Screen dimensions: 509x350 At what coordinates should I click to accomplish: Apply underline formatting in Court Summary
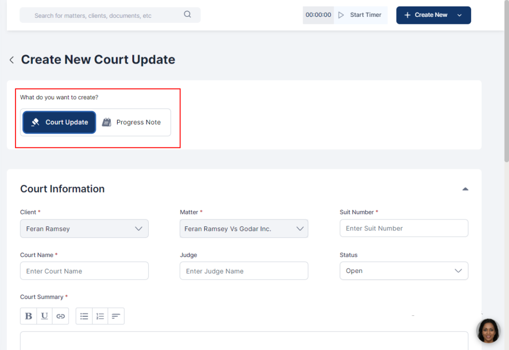click(x=44, y=316)
